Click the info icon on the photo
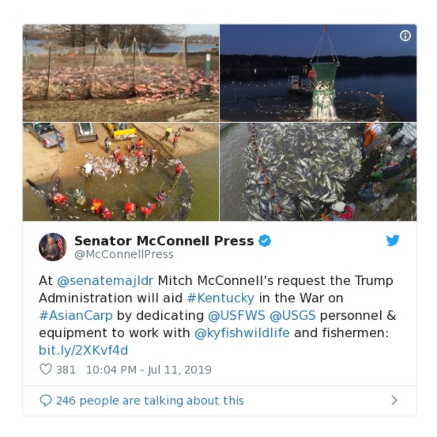Viewport: 437px width, 437px height. (x=405, y=36)
